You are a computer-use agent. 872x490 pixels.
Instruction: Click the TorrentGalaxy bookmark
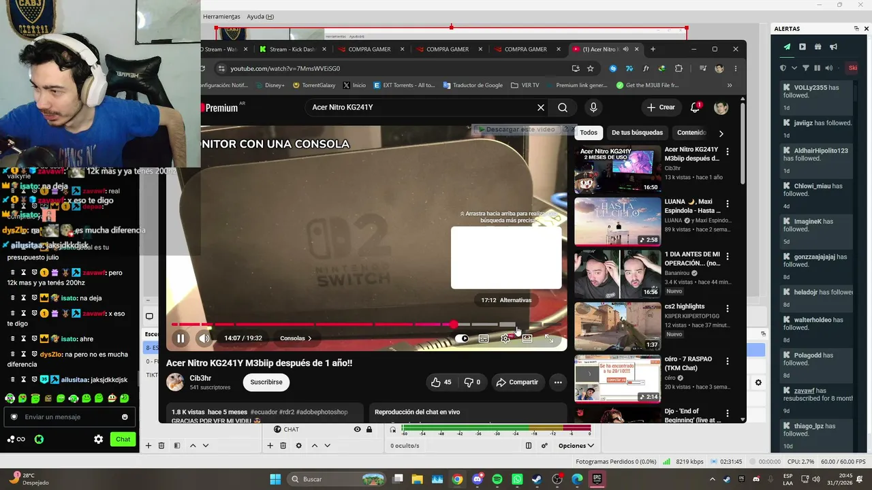314,86
